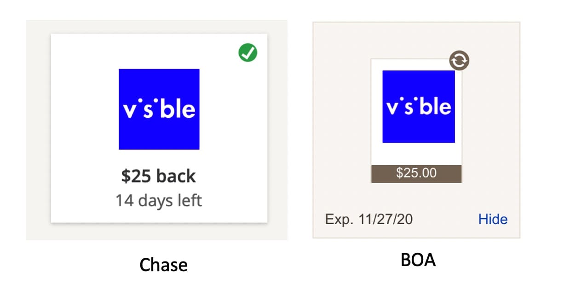Click the letters "ble" in BOA's Visible logo
The image size is (564, 290).
tap(436, 107)
